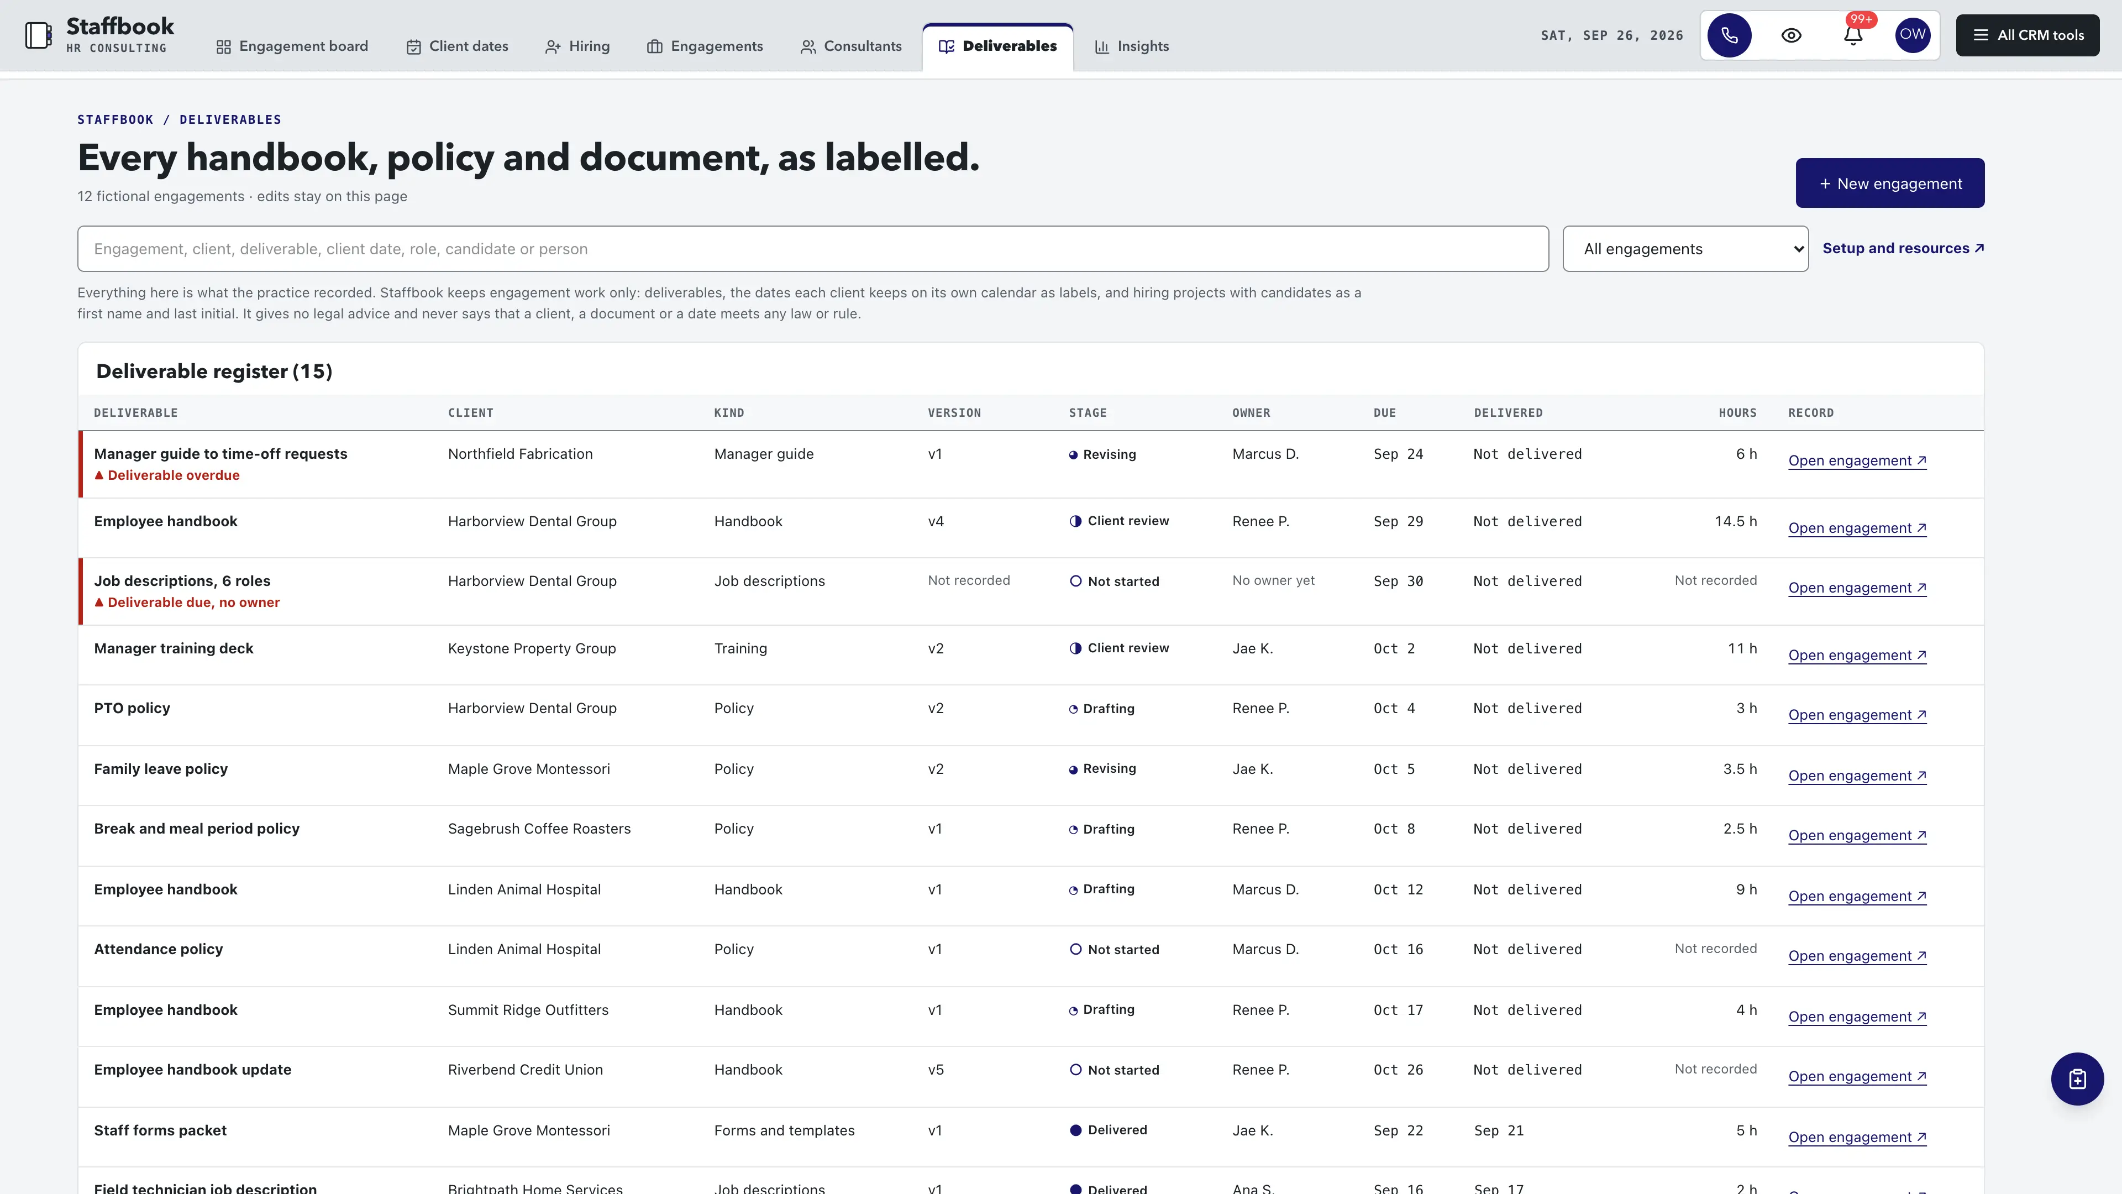Image resolution: width=2122 pixels, height=1194 pixels.
Task: Go to the Engagement board tab
Action: [292, 46]
